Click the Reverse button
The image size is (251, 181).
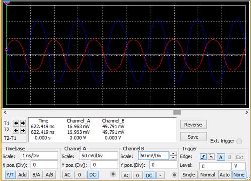pos(193,125)
